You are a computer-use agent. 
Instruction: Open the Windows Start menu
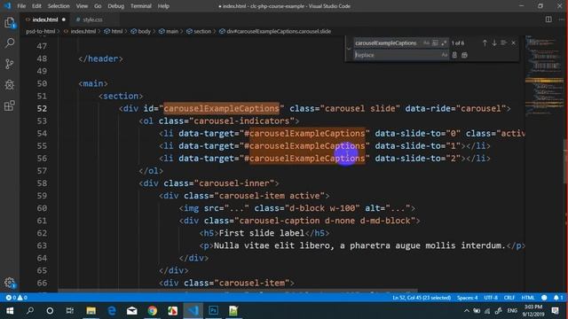10,311
